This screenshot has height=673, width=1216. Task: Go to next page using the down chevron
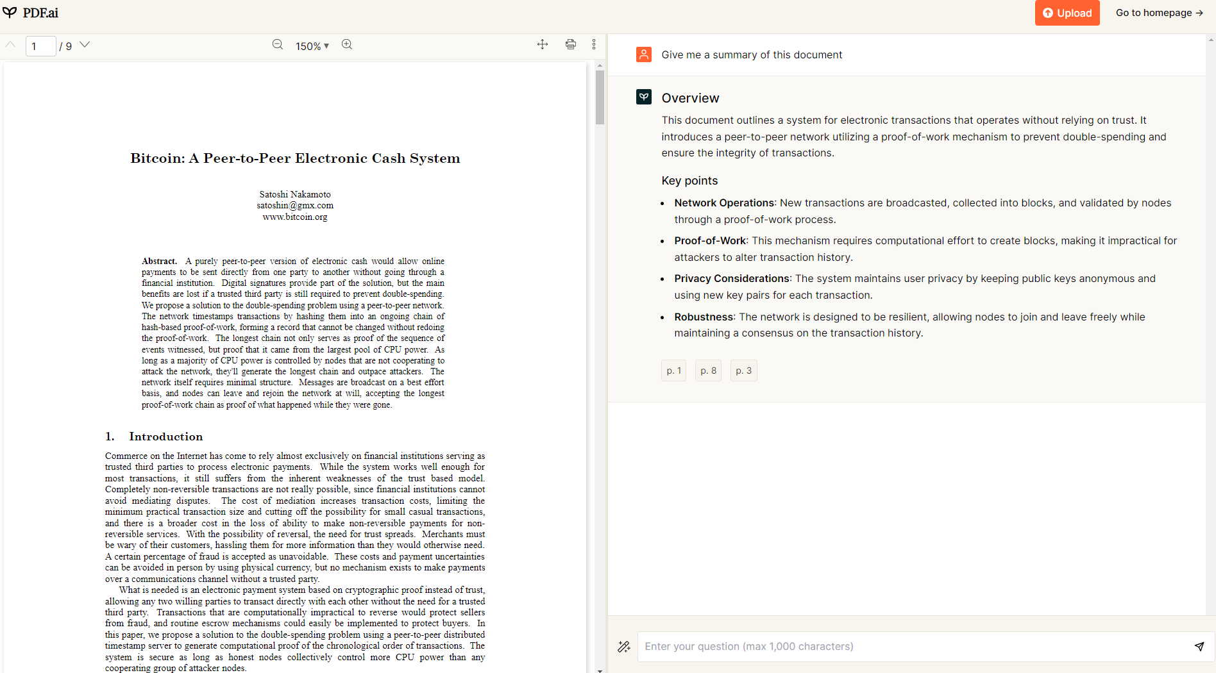click(x=85, y=45)
